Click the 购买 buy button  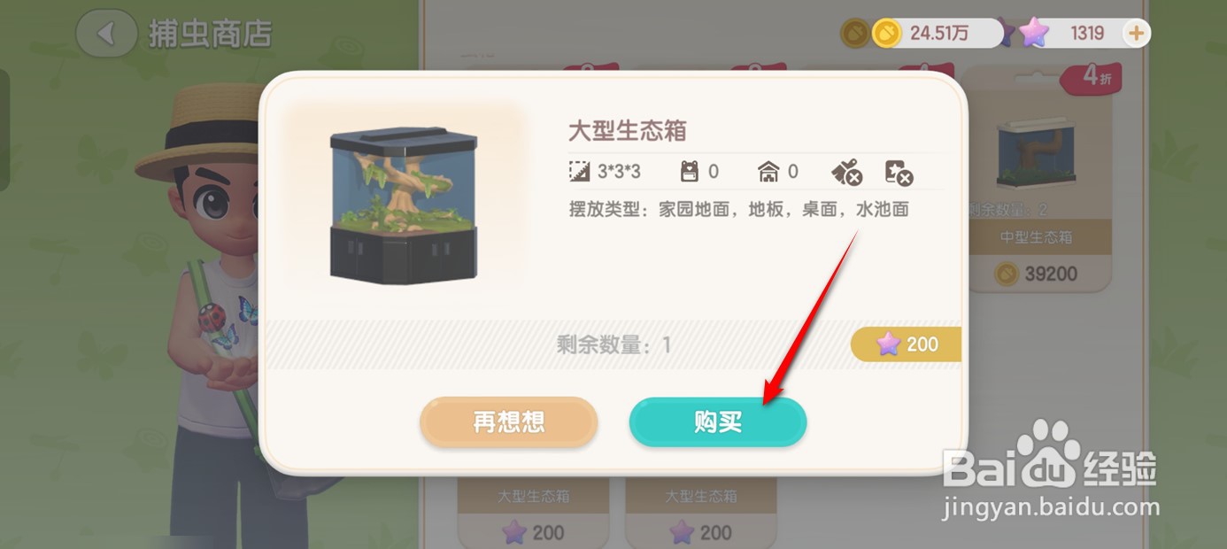point(718,422)
